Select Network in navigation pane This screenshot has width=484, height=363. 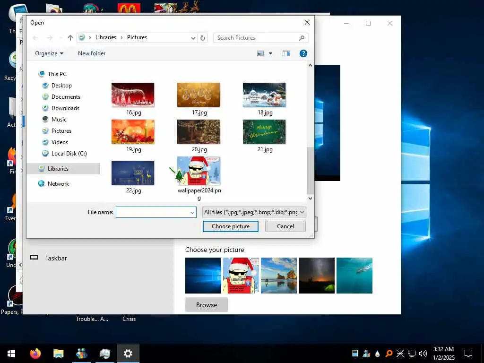[x=58, y=184]
